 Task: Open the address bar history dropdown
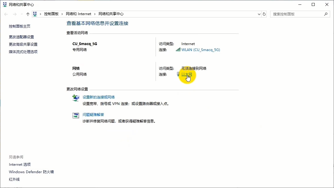259,14
